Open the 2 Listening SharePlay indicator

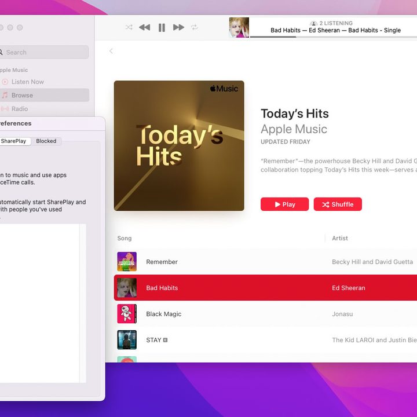coord(331,23)
